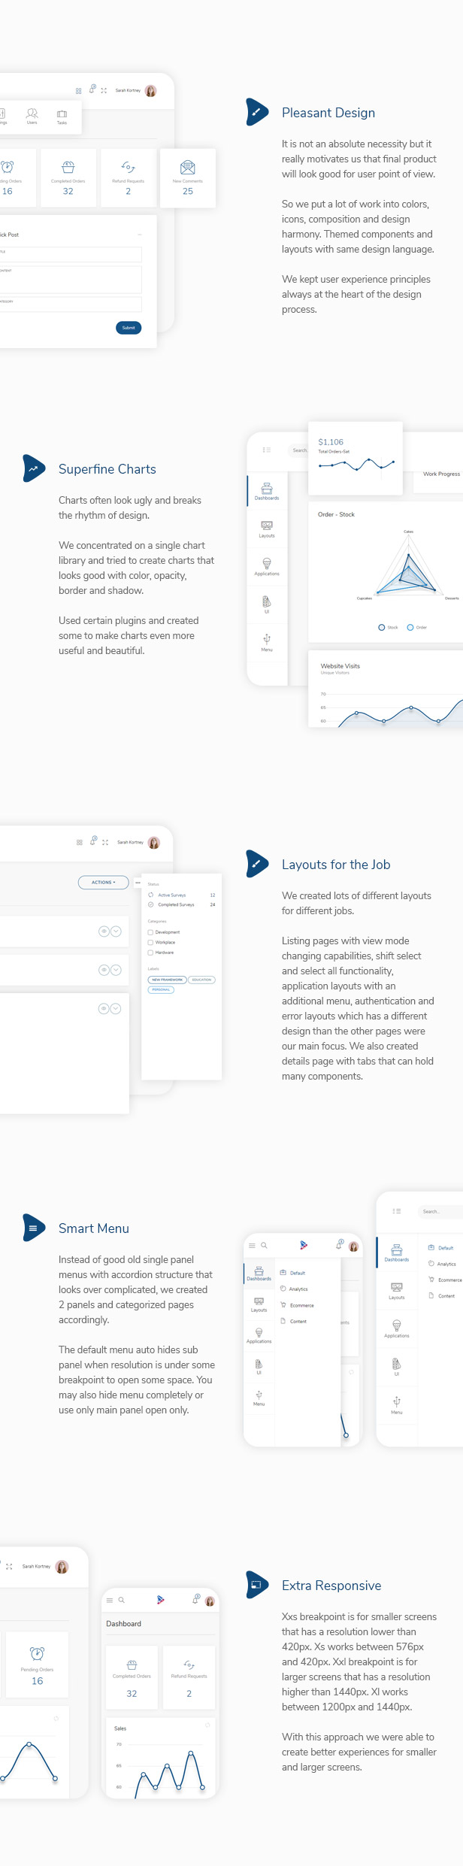Click fullscreen icon in Pleasant Design mockup
Viewport: 463px width, 1866px height.
104,91
